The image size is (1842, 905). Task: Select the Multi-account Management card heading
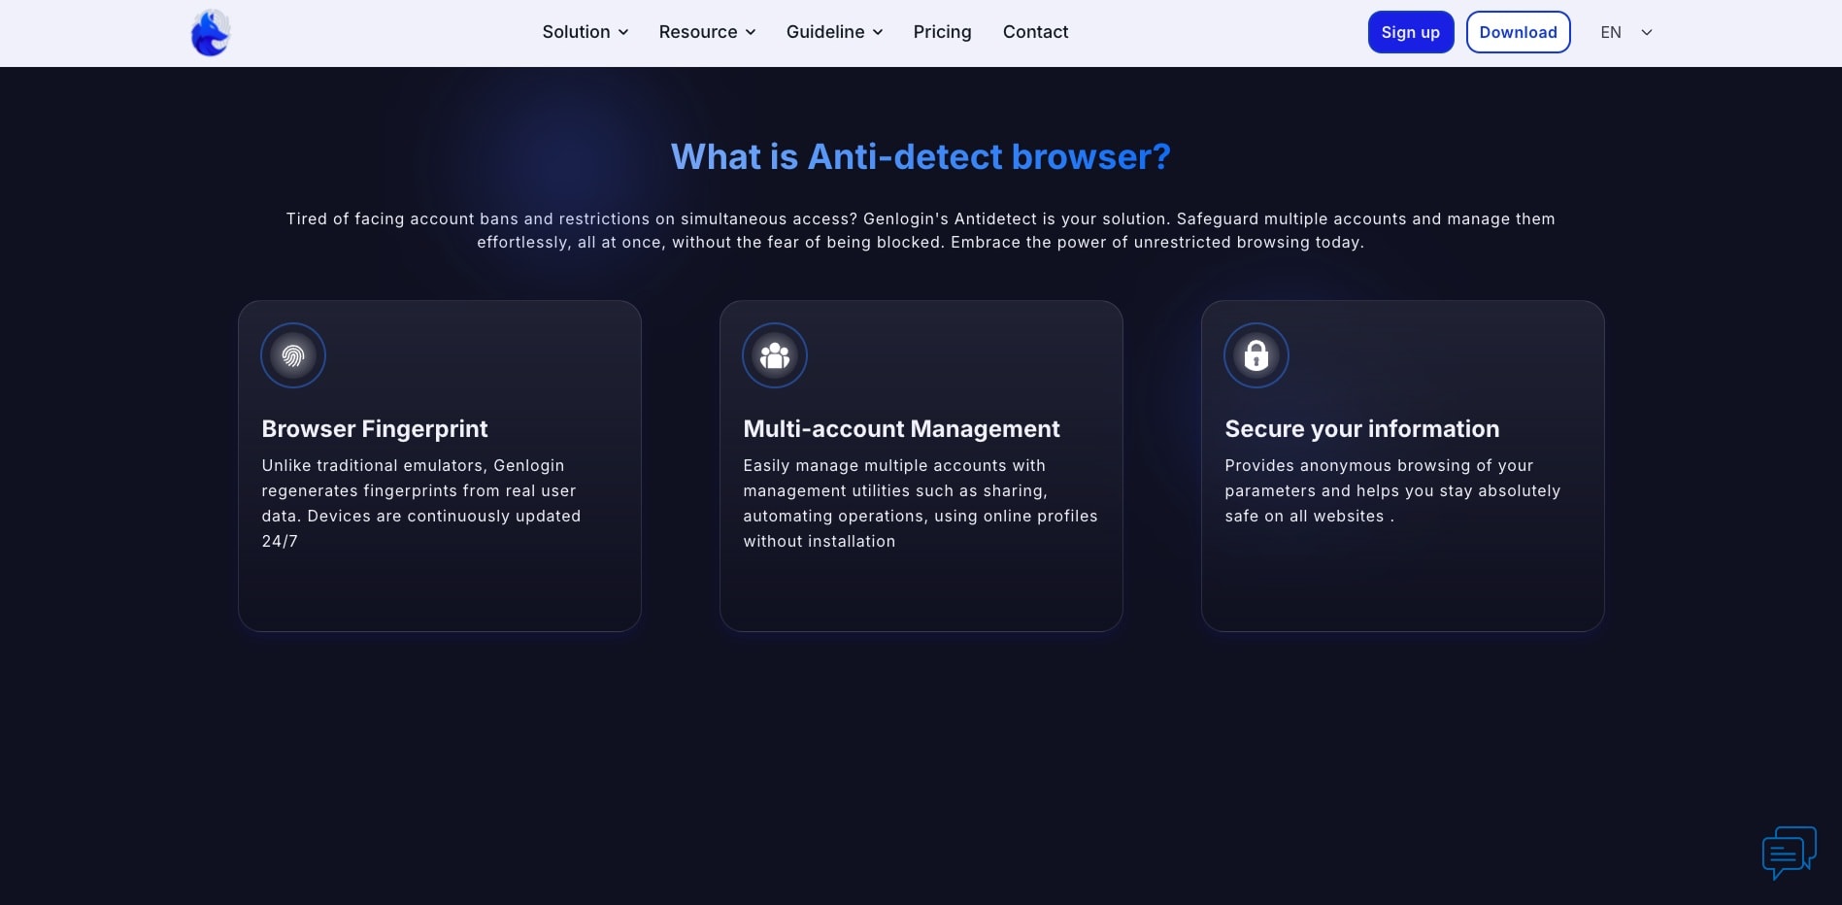[901, 429]
